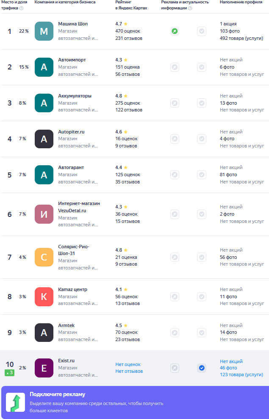Viewport: 269px width, 419px height.
Task: Click the information check icon for Kamaz центр
Action: point(202,297)
